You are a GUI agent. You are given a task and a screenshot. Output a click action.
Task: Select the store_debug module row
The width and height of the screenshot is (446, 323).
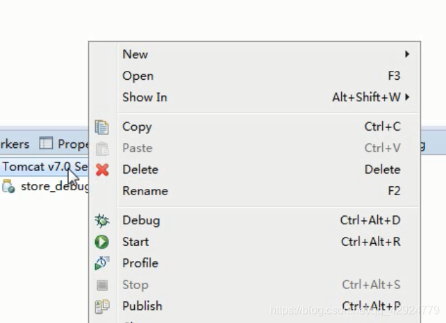pos(44,187)
